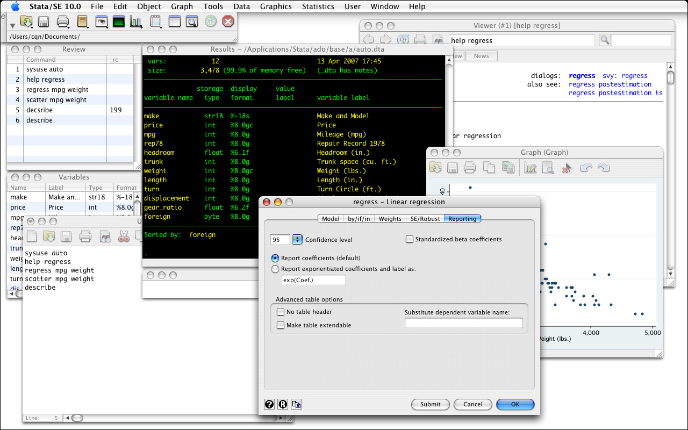Select the Reporting tab
The image size is (688, 430).
(x=462, y=219)
